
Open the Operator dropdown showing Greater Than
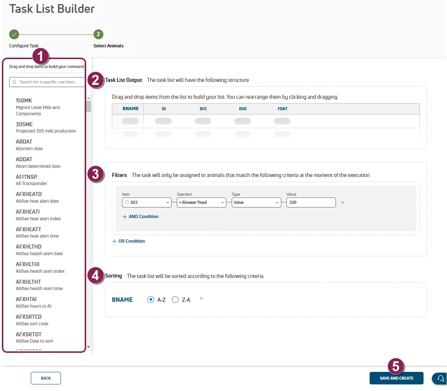(201, 202)
